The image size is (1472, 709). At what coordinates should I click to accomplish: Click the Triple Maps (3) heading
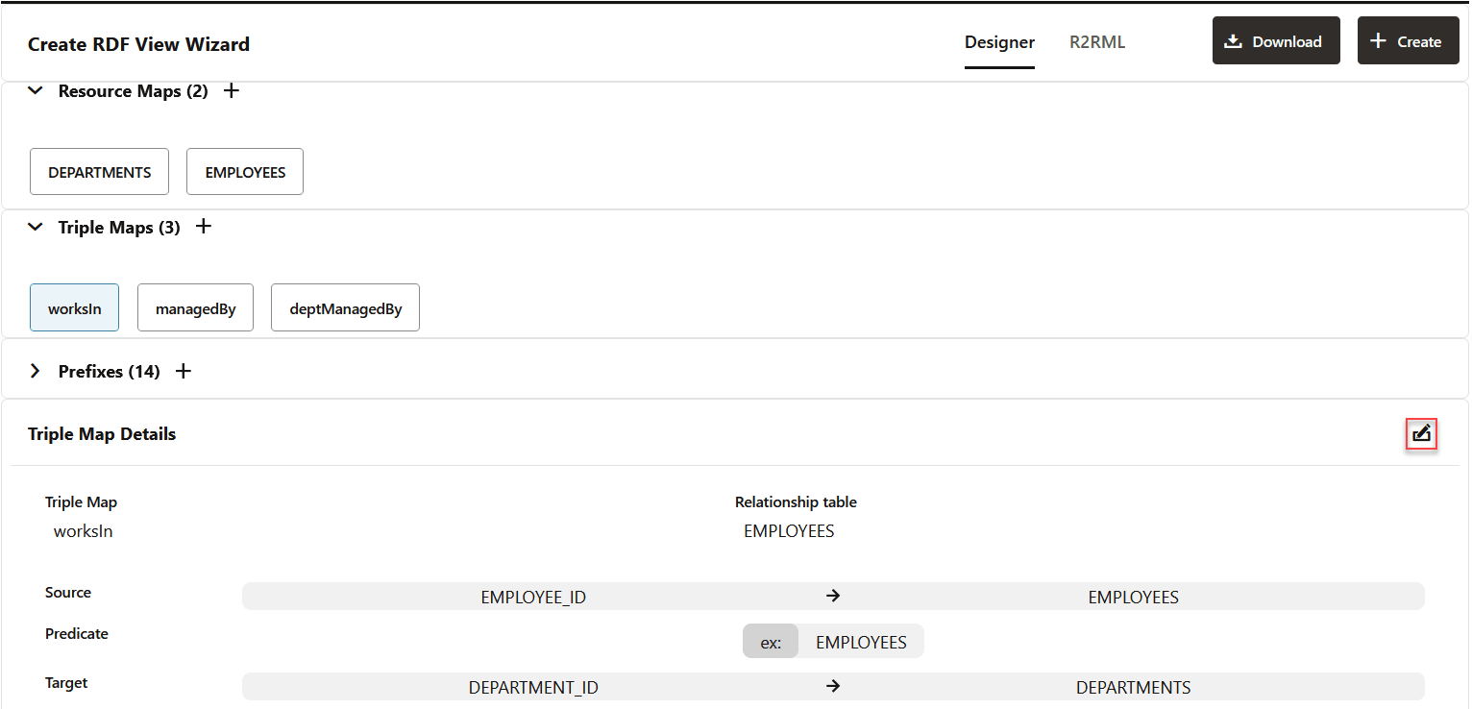coord(119,228)
